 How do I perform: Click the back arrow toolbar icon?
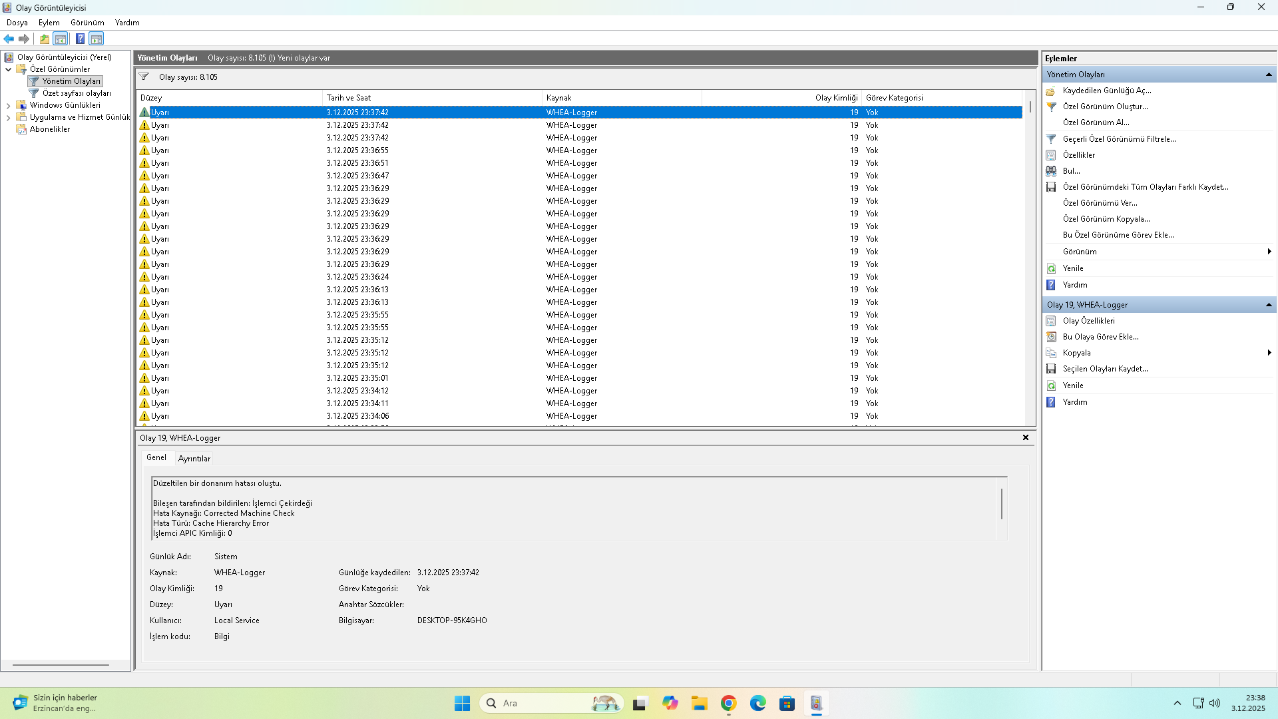[x=9, y=39]
